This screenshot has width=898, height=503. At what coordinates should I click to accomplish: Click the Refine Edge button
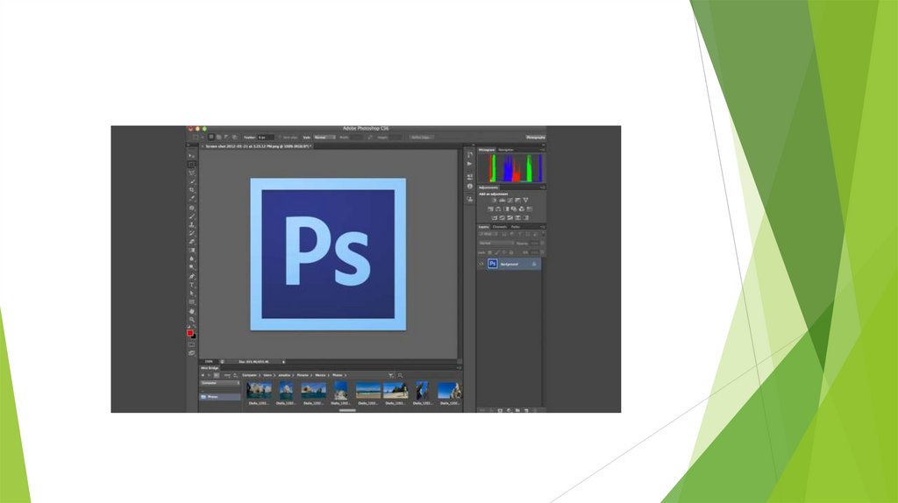422,138
